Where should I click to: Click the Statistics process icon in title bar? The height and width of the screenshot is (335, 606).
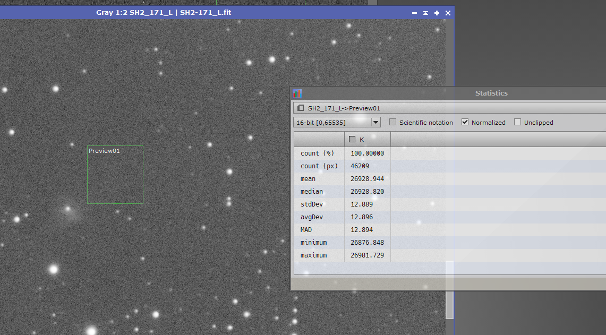pyautogui.click(x=297, y=93)
